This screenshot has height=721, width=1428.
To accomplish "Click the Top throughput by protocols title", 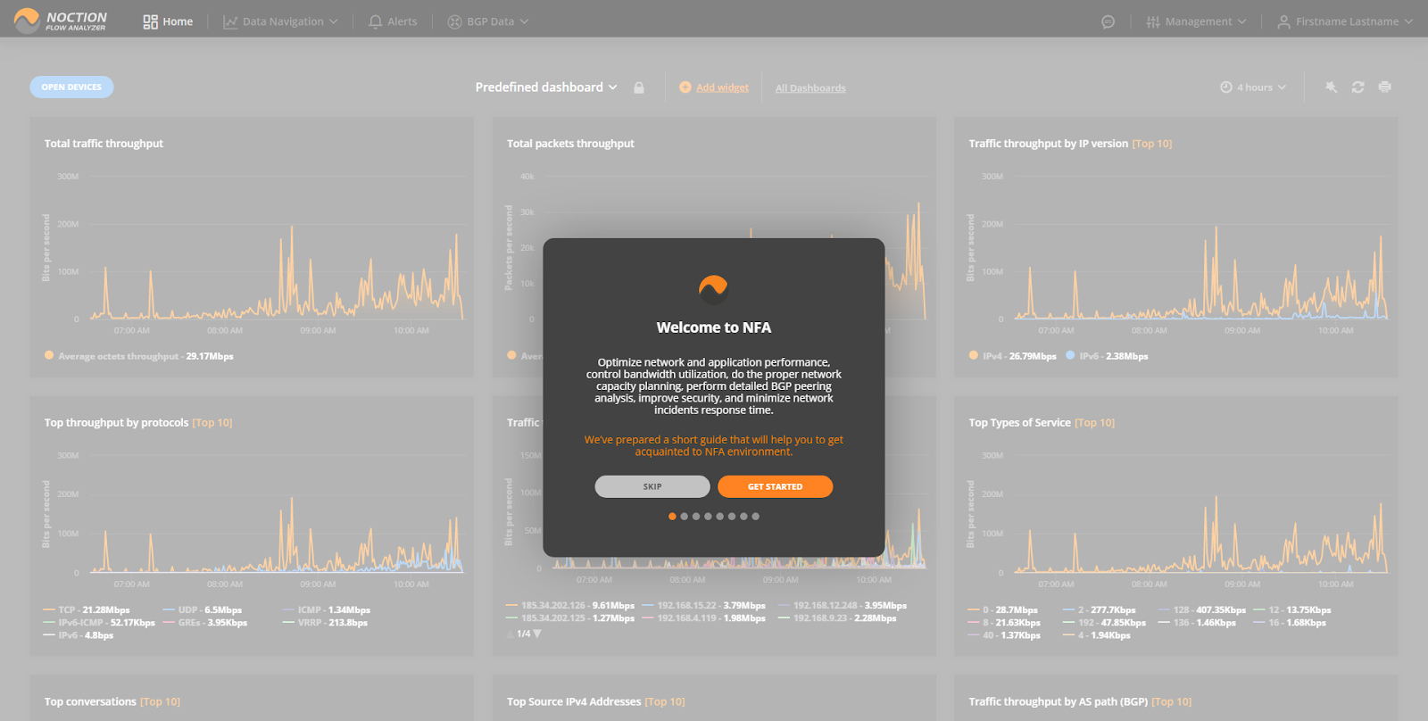I will tap(116, 423).
